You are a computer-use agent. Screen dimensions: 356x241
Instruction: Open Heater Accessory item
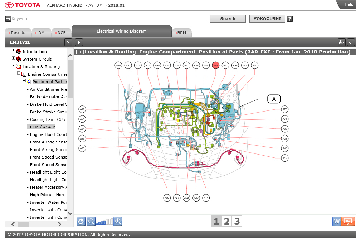click(48, 187)
